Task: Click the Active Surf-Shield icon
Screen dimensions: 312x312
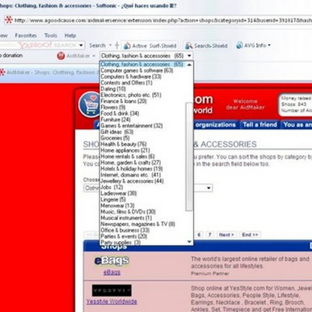Action: tap(127, 46)
